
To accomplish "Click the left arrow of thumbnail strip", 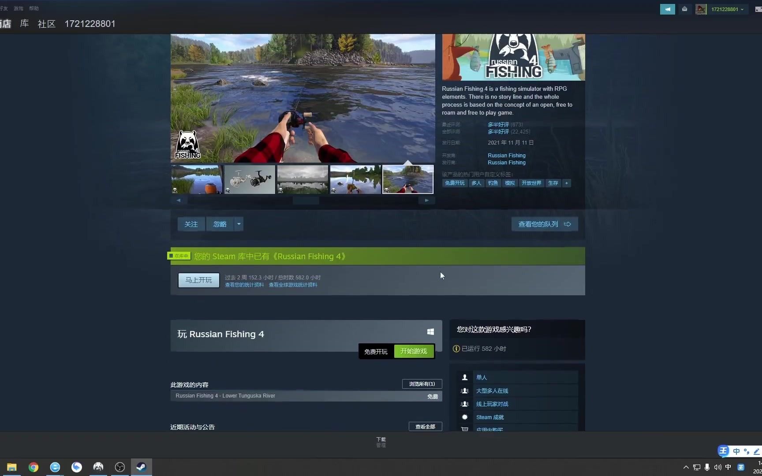I will tap(179, 200).
